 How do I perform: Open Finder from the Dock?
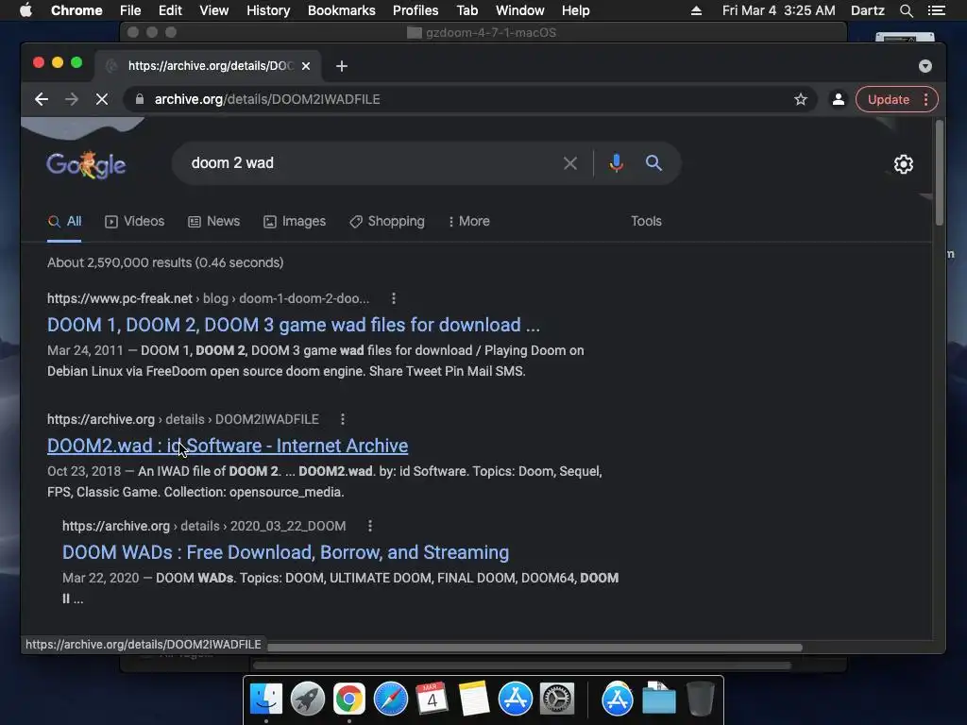266,700
